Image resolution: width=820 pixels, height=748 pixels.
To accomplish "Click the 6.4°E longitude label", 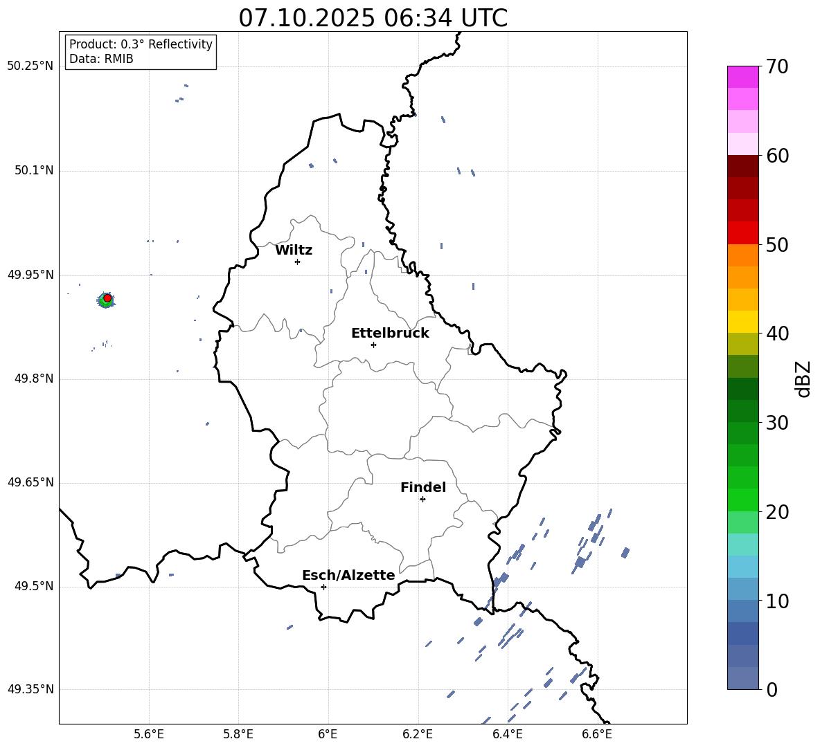I will (507, 735).
